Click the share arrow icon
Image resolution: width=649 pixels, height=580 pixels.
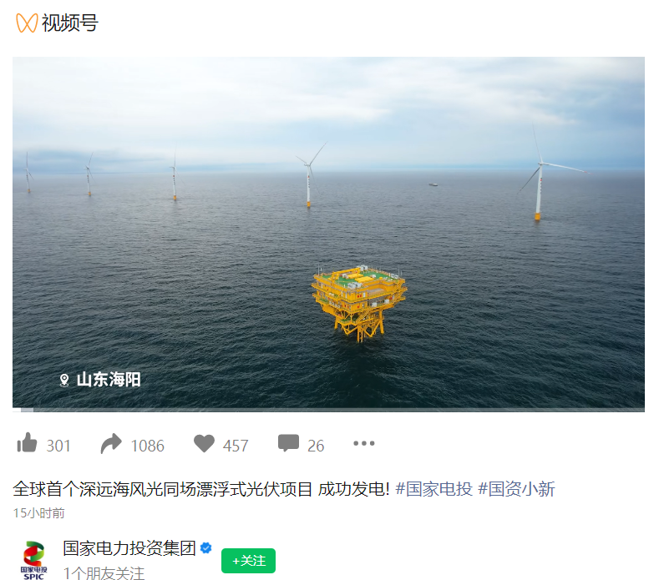click(111, 444)
